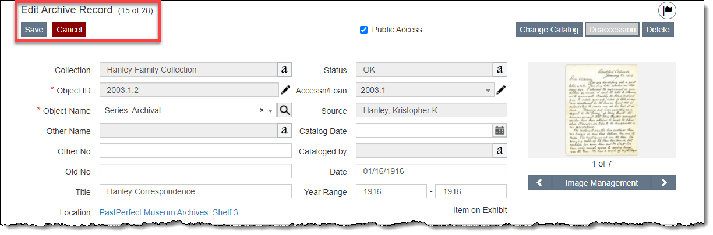Clear the Object Name selection
713x235 pixels.
point(262,110)
